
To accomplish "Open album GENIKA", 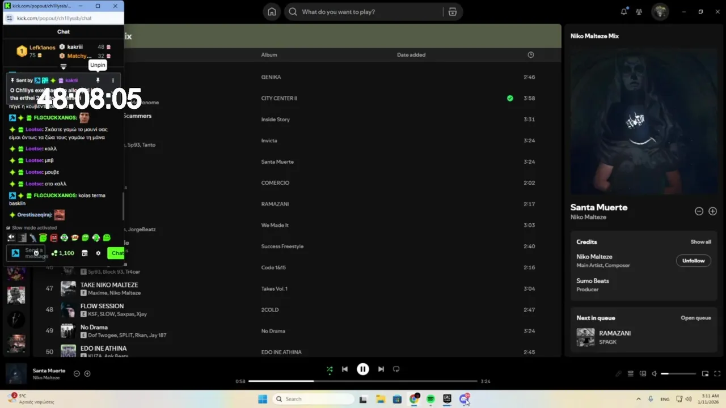I will point(271,77).
